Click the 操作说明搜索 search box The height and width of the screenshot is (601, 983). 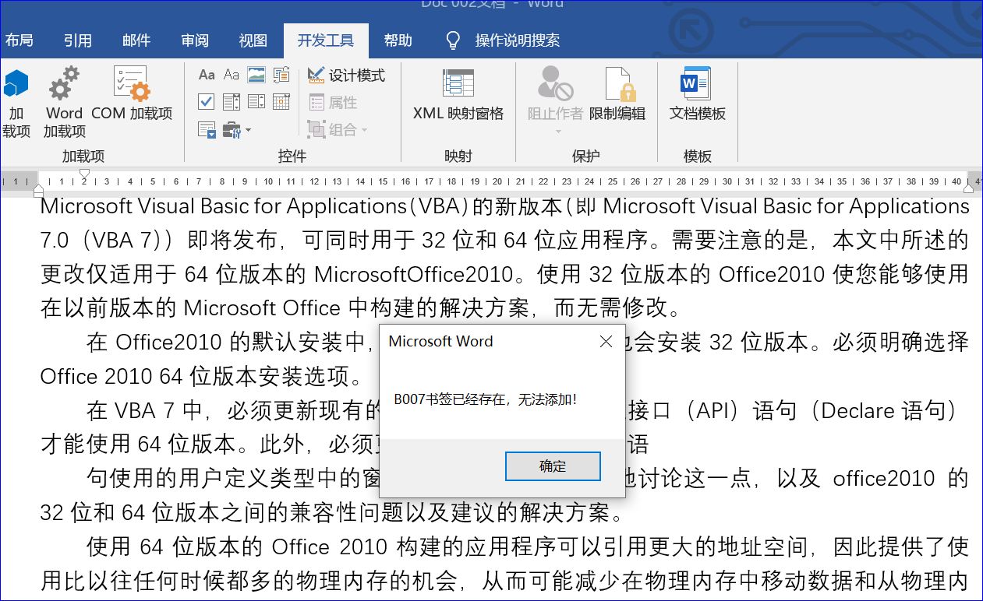point(518,40)
